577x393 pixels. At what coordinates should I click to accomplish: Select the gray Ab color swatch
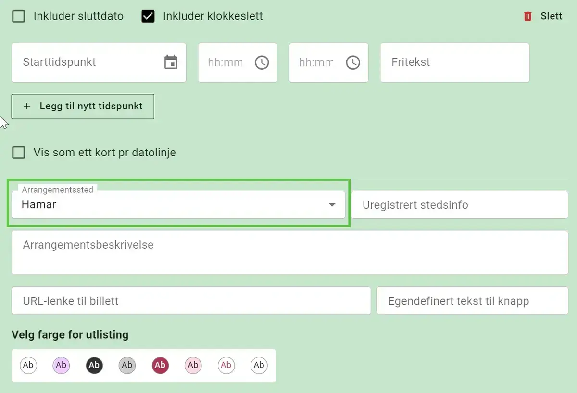[127, 366]
